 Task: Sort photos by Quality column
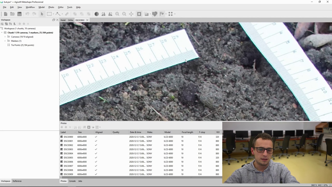tap(120, 132)
